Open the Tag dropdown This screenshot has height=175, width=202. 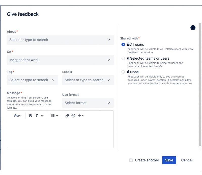click(33, 80)
